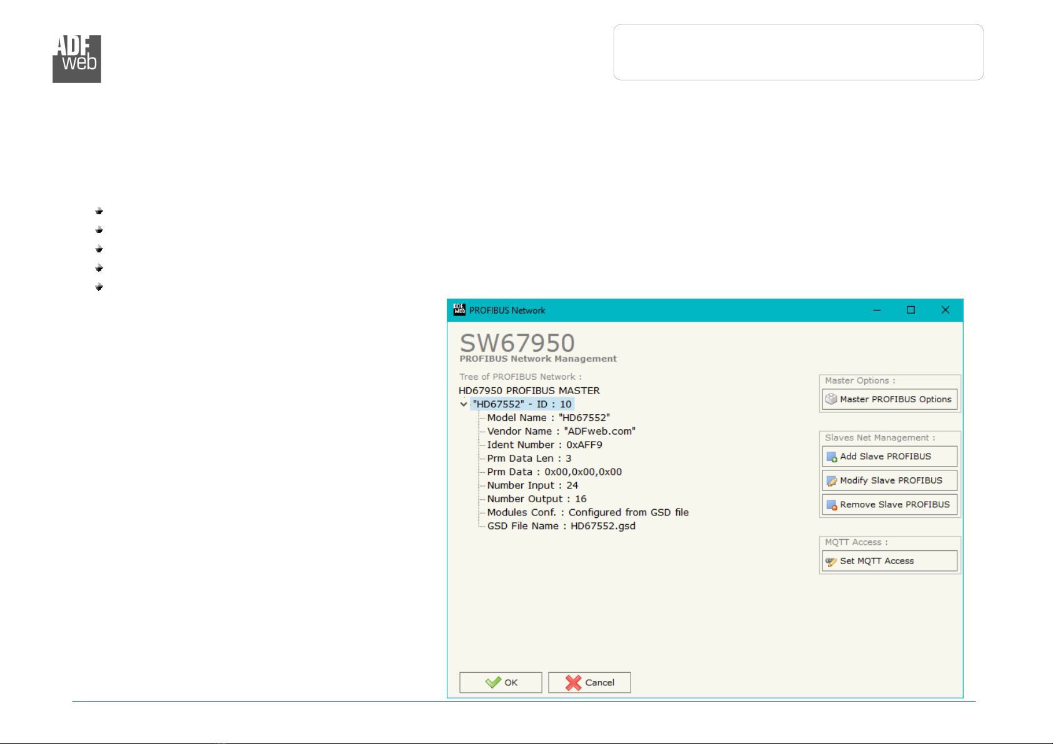Select Prm Data : 0x00,0x00,0x00 row
This screenshot has height=744, width=1053.
(554, 472)
